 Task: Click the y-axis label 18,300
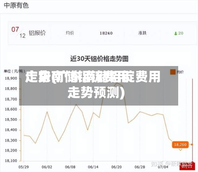click(11, 140)
